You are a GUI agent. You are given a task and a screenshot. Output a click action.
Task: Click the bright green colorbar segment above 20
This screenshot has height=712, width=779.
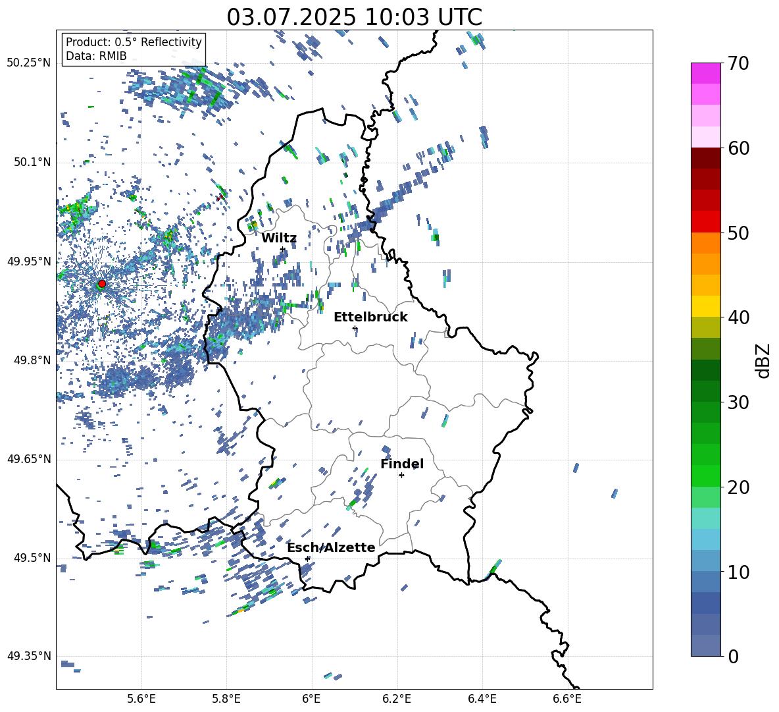coord(706,476)
